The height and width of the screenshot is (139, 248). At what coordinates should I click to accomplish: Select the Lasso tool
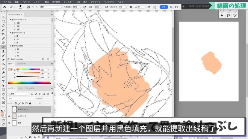coord(3,25)
